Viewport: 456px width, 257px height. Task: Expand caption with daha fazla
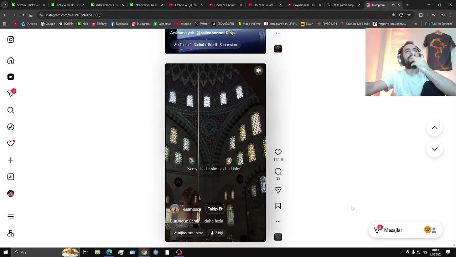(x=214, y=221)
